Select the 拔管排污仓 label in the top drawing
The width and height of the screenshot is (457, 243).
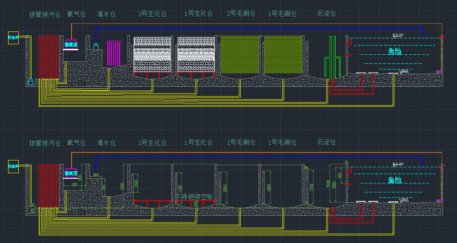coord(45,14)
